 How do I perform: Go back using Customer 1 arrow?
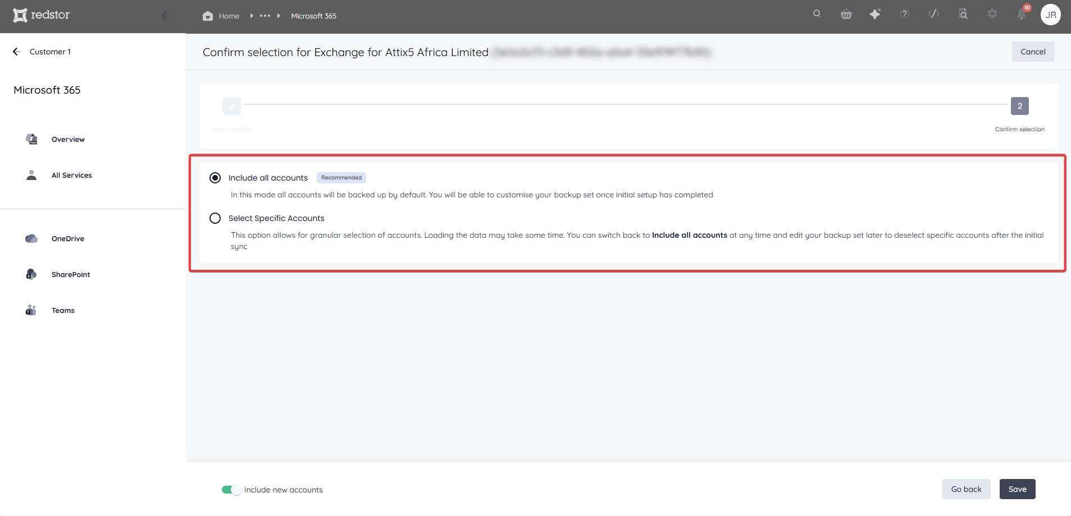pyautogui.click(x=17, y=52)
